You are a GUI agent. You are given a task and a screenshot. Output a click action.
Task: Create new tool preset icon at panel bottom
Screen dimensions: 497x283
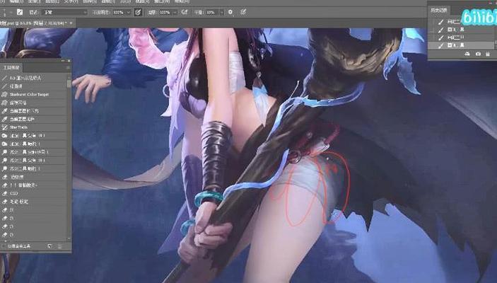[x=51, y=246]
